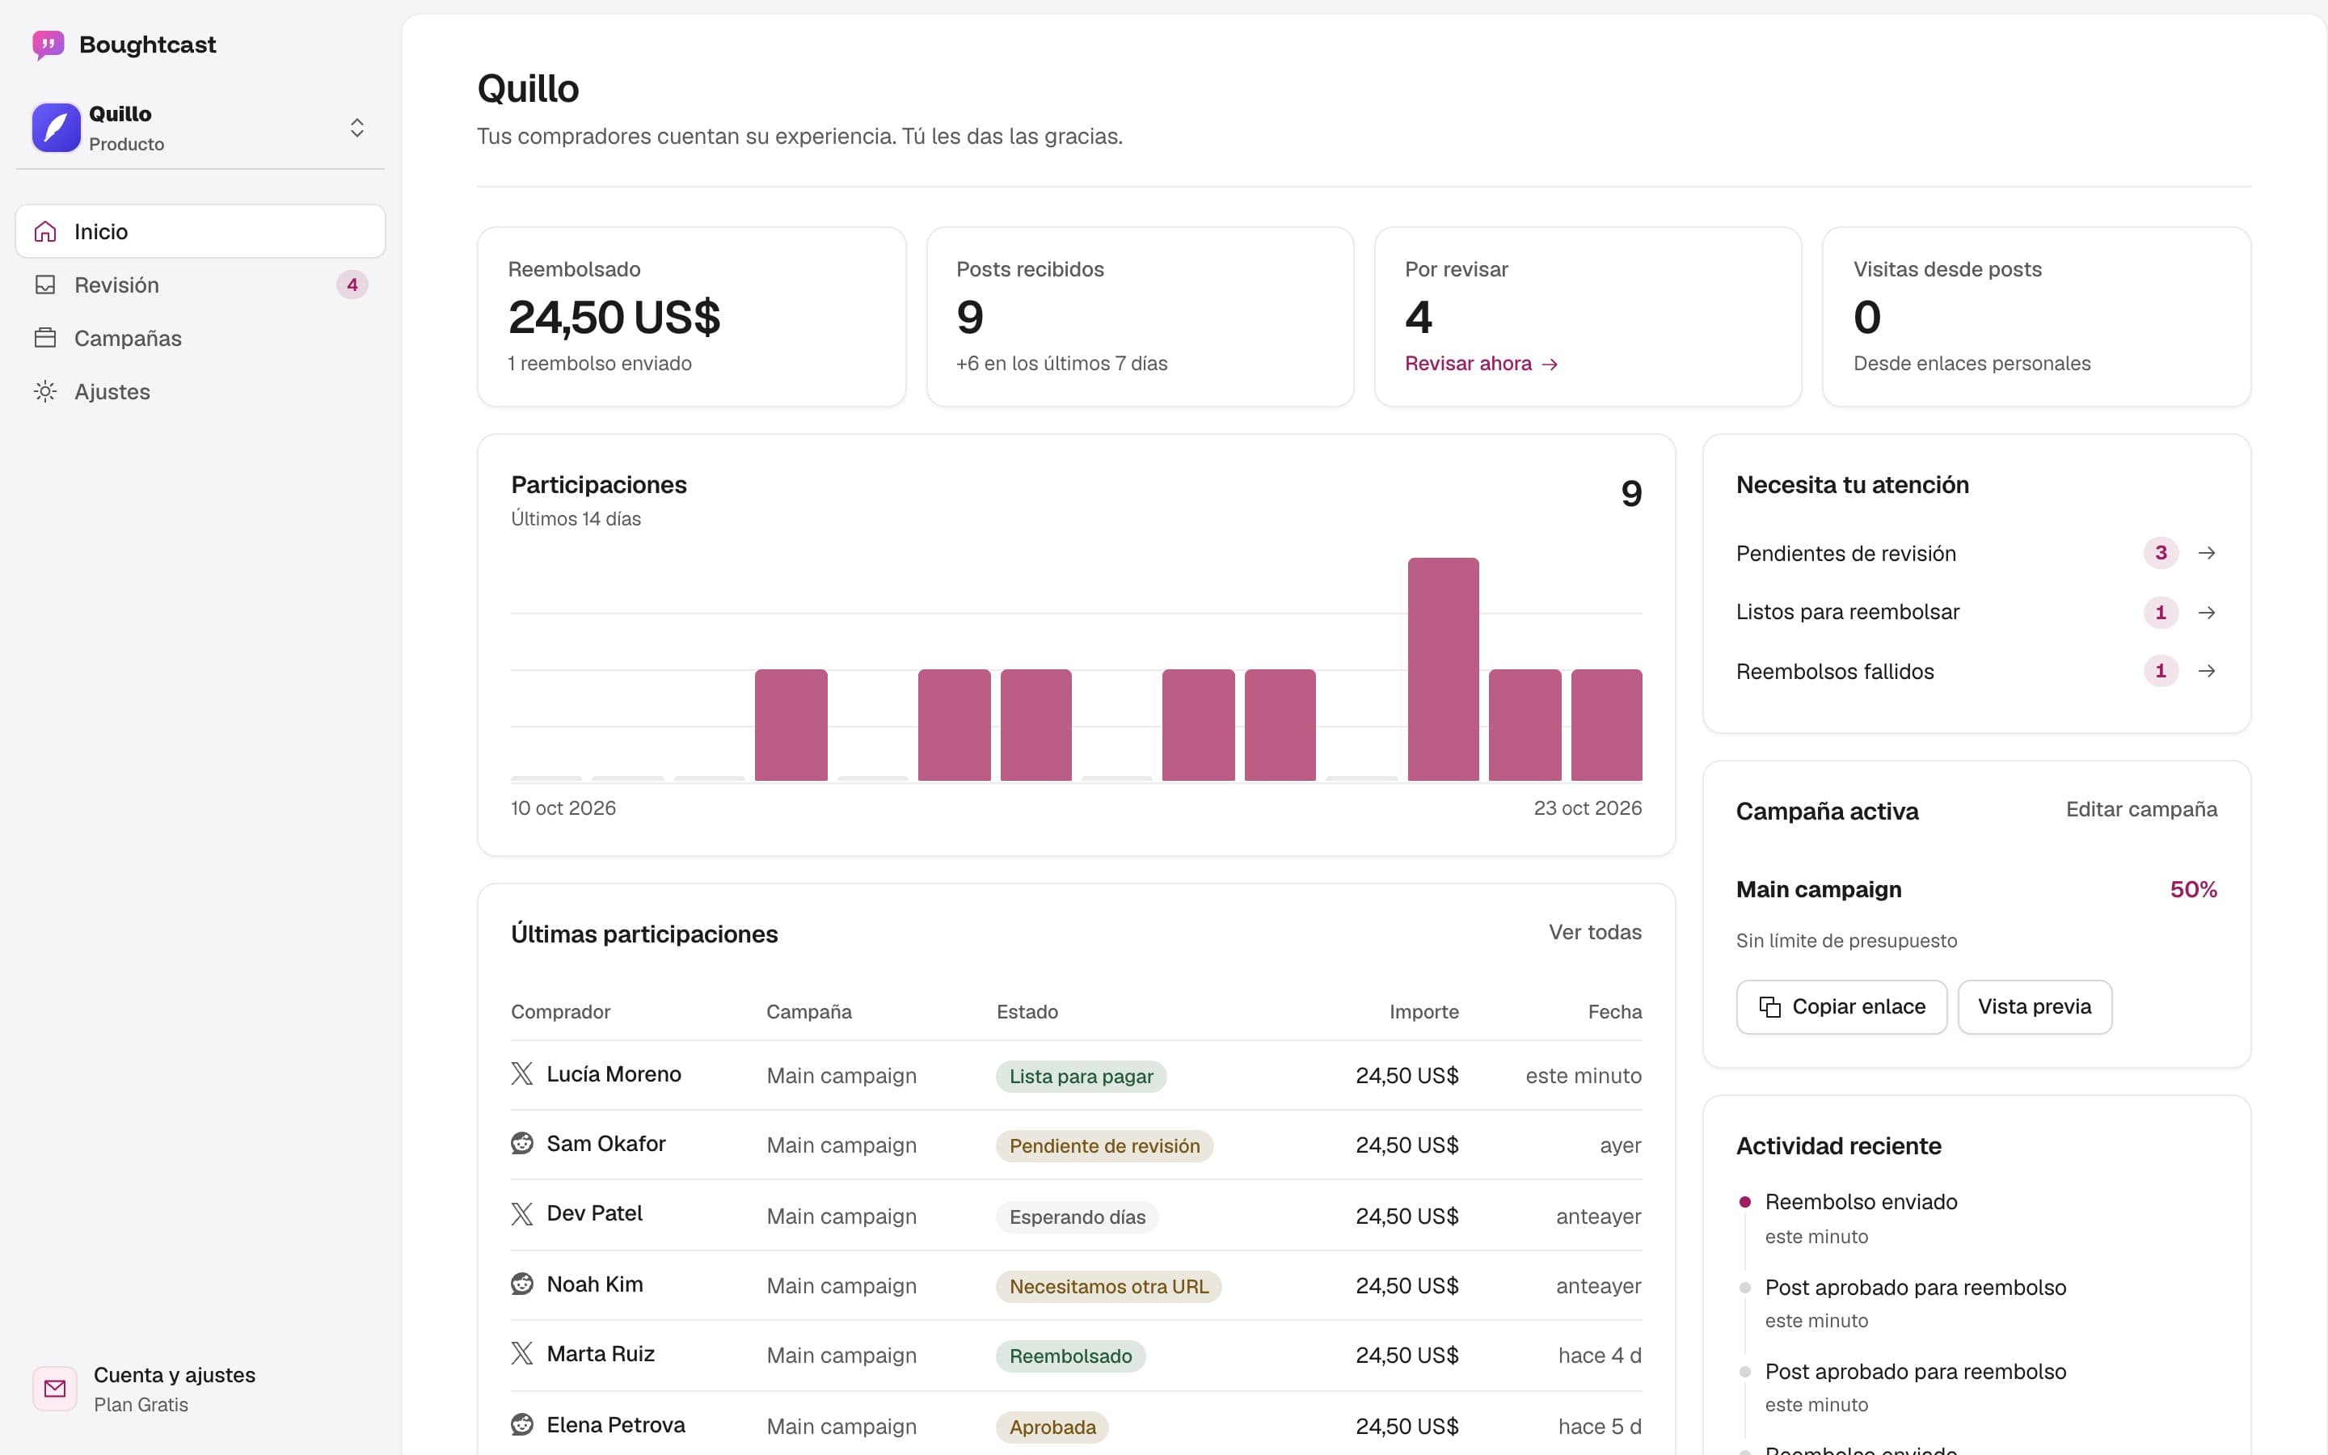This screenshot has height=1455, width=2328.
Task: Open Ajustes settings in sidebar
Action: (200, 392)
